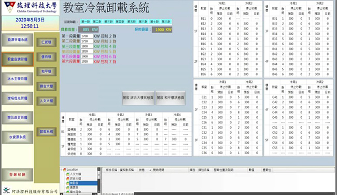Click classroom row B31 label
Screen dimensions: 337x195
274,19
